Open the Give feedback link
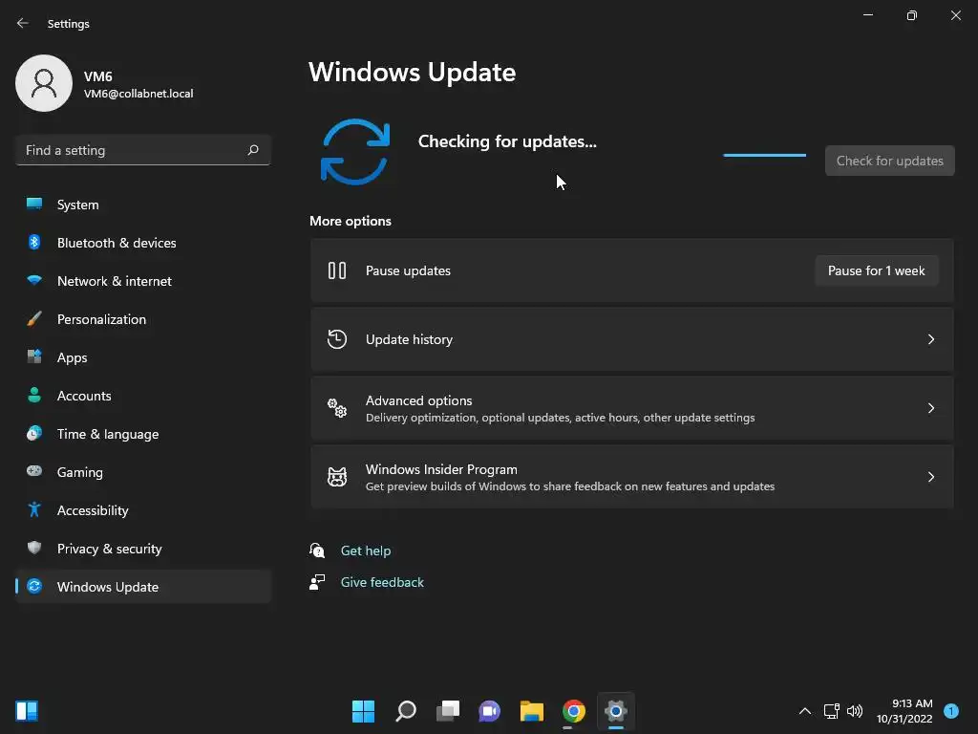The height and width of the screenshot is (734, 978). [382, 582]
